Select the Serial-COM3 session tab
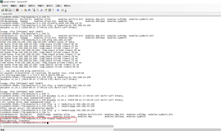Screen dimensions: 221x131 (x=7, y=14)
